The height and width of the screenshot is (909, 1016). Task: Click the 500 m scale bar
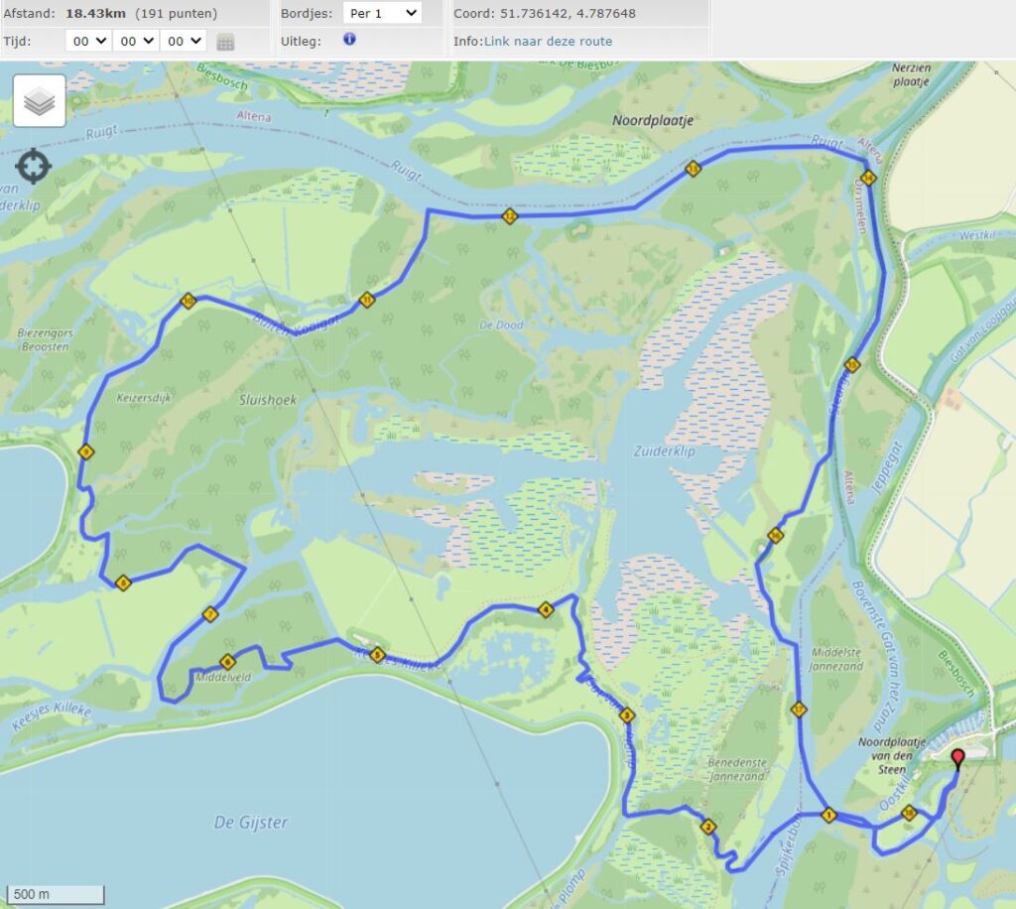[55, 894]
